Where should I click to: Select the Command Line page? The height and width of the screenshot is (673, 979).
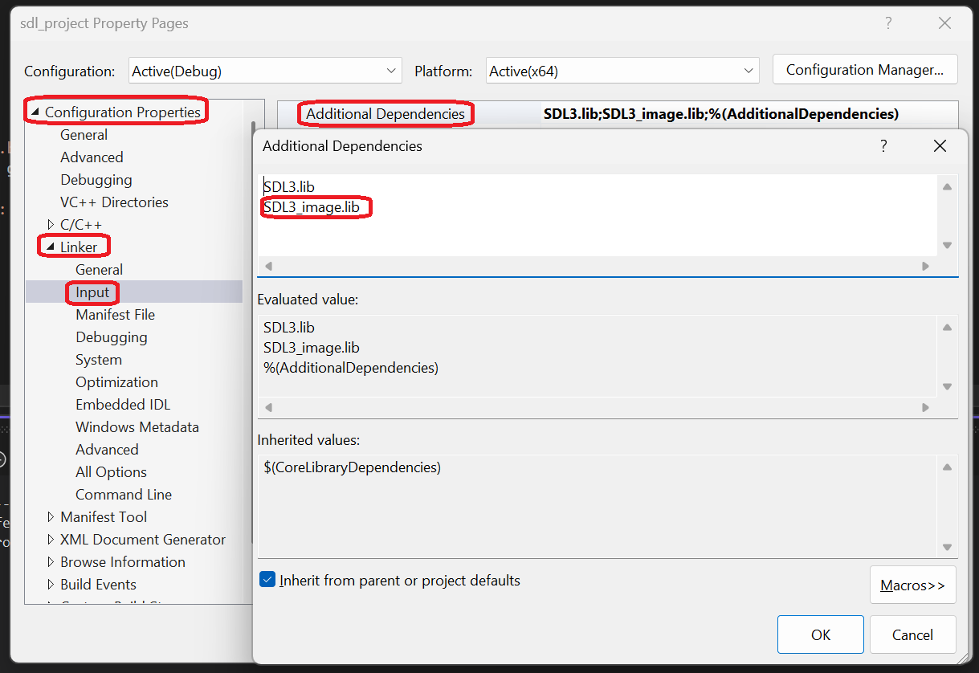[123, 494]
